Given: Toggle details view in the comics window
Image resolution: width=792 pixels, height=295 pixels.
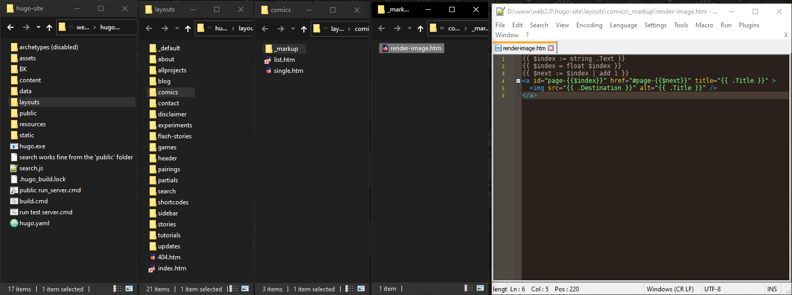Looking at the screenshot, I should click(350, 289).
